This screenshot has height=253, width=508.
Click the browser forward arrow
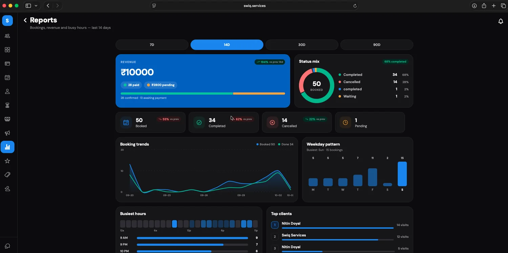point(58,6)
